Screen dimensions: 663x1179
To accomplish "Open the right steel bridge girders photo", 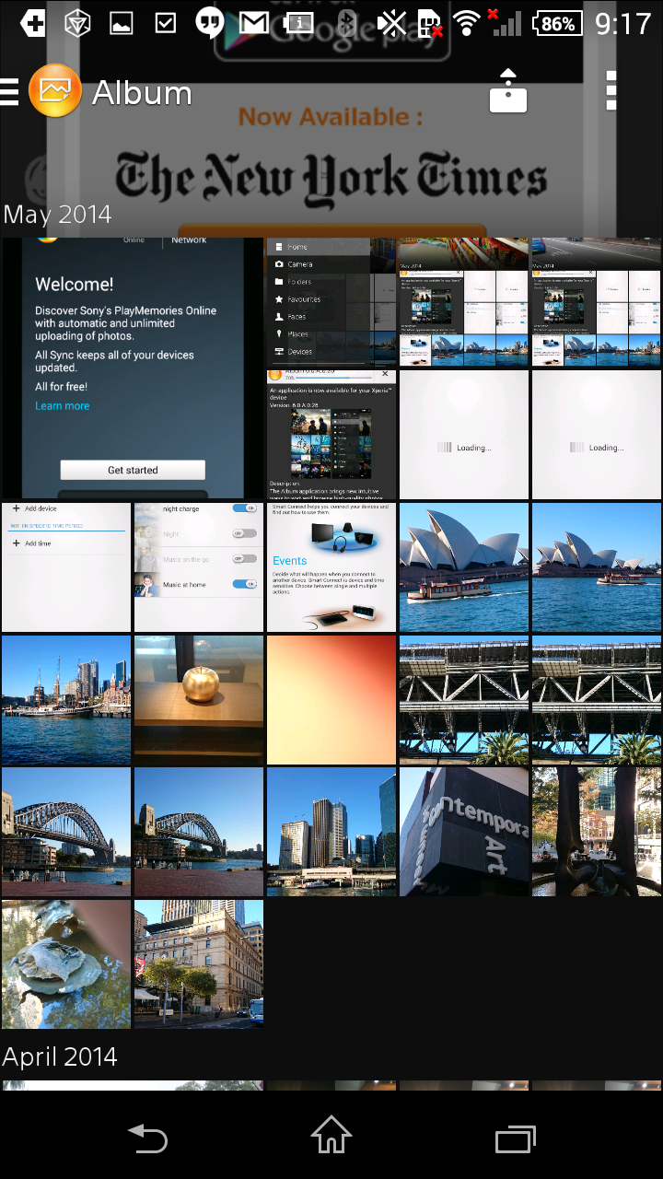I will click(x=597, y=700).
